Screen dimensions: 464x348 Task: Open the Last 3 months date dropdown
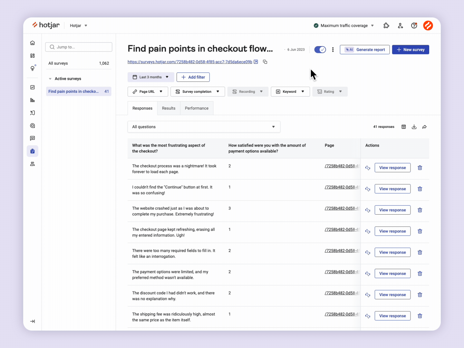point(151,77)
